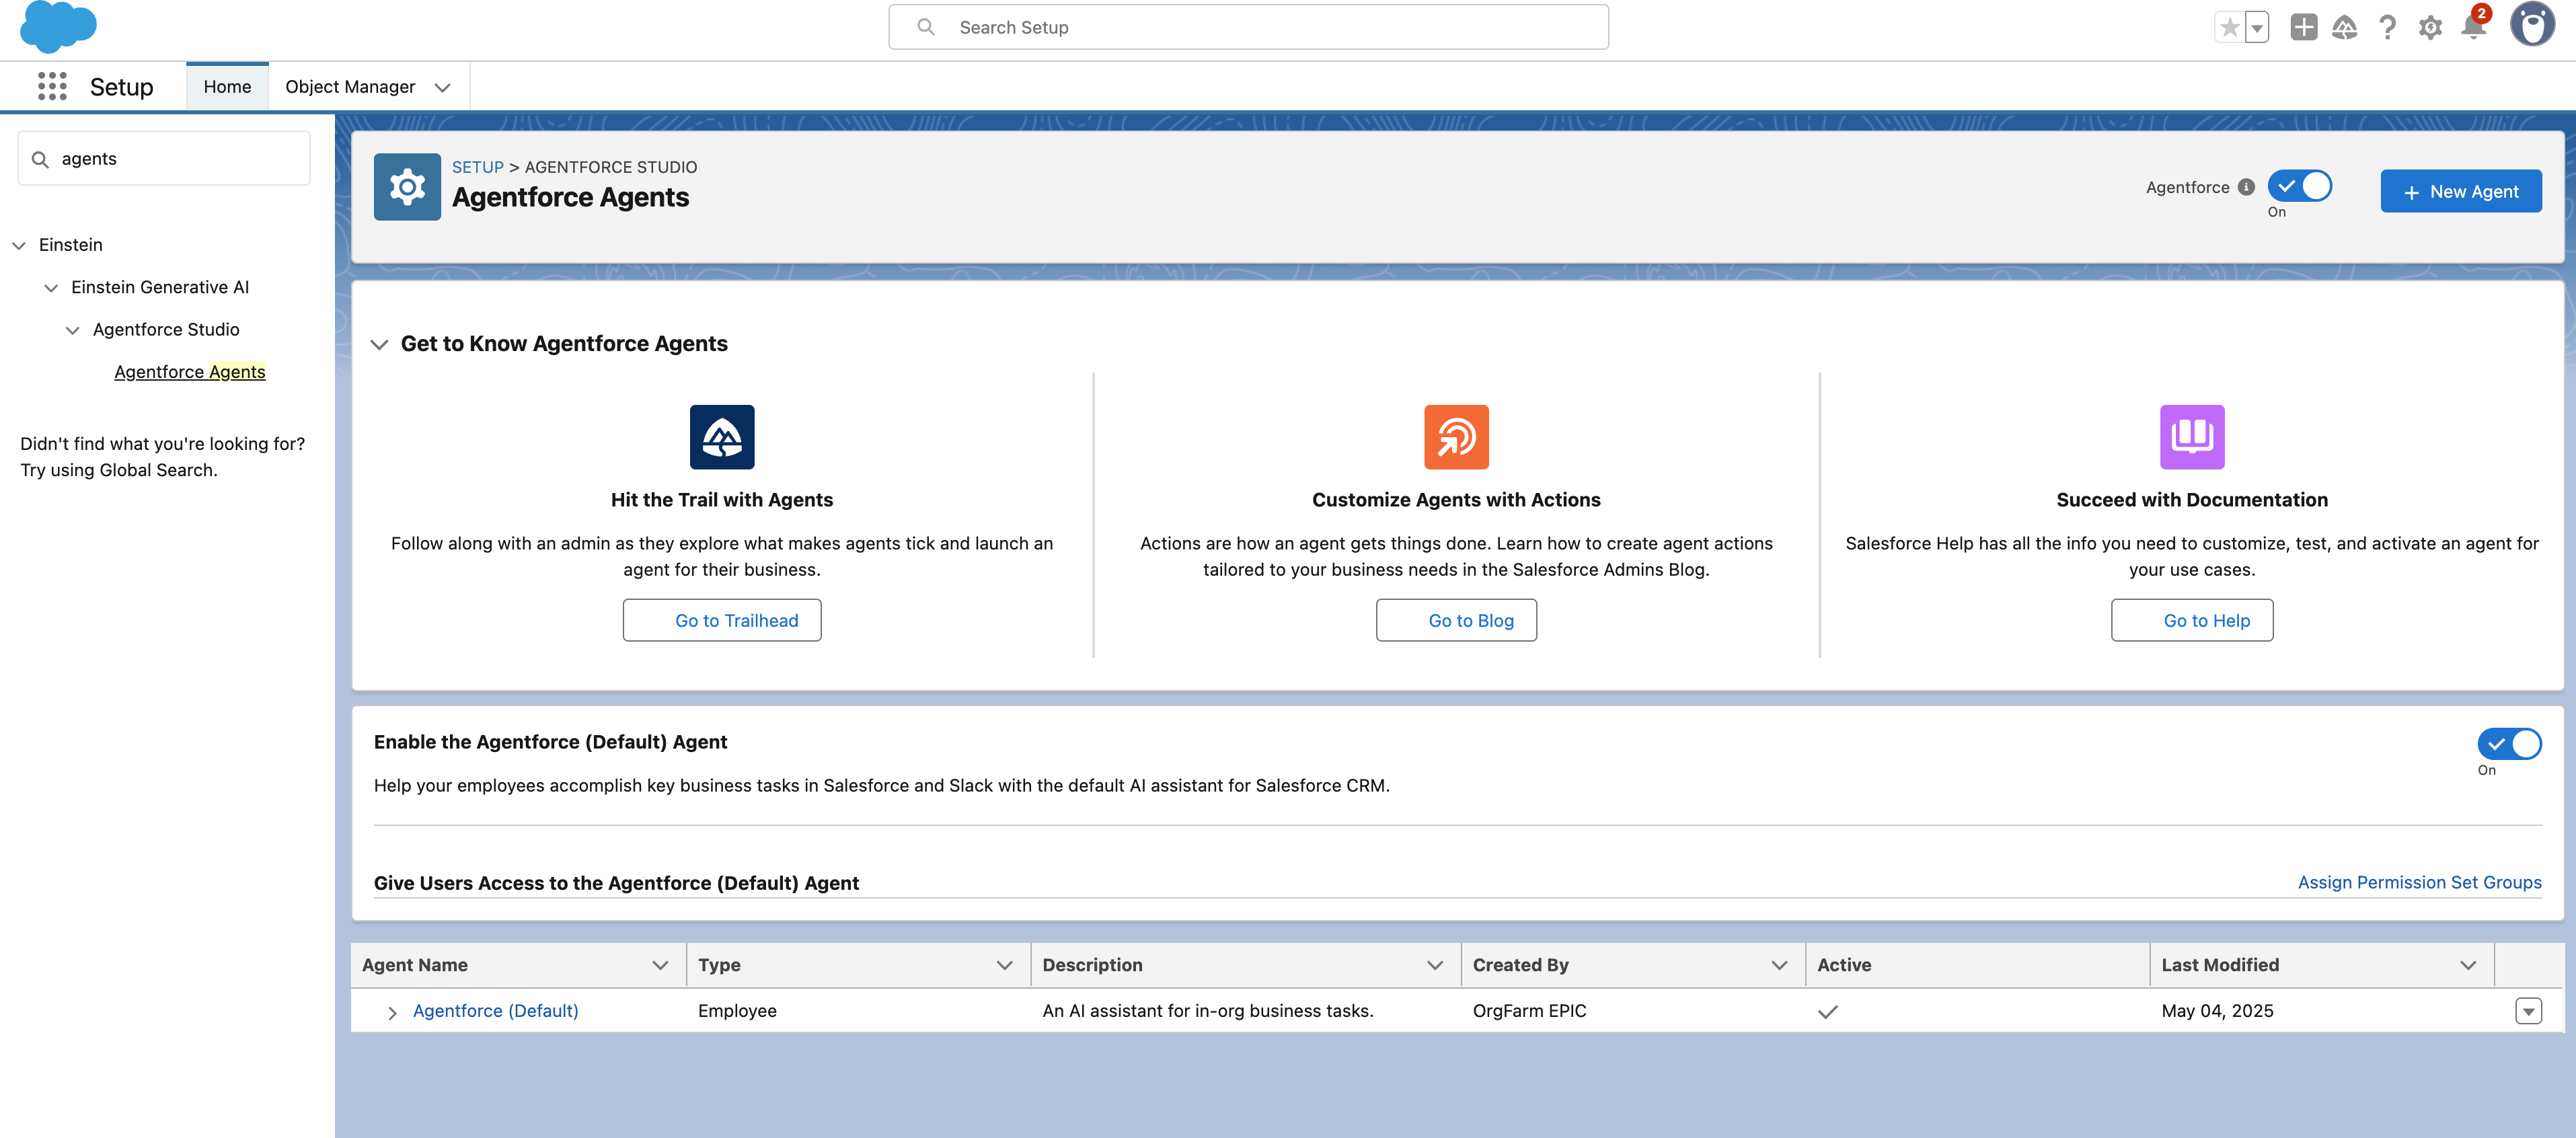2576x1138 pixels.
Task: Open row actions dropdown for Agentforce (Default)
Action: tap(2528, 1011)
